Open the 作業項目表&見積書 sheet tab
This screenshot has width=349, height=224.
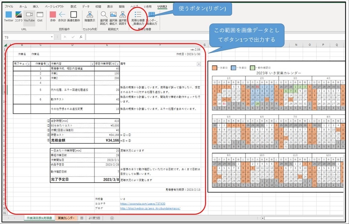[x=39, y=218]
